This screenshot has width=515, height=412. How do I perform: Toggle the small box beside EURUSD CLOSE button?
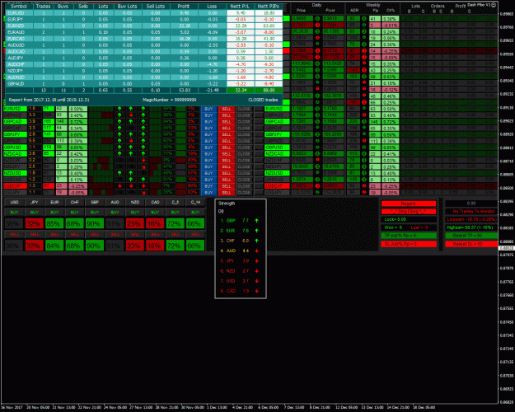pos(259,109)
